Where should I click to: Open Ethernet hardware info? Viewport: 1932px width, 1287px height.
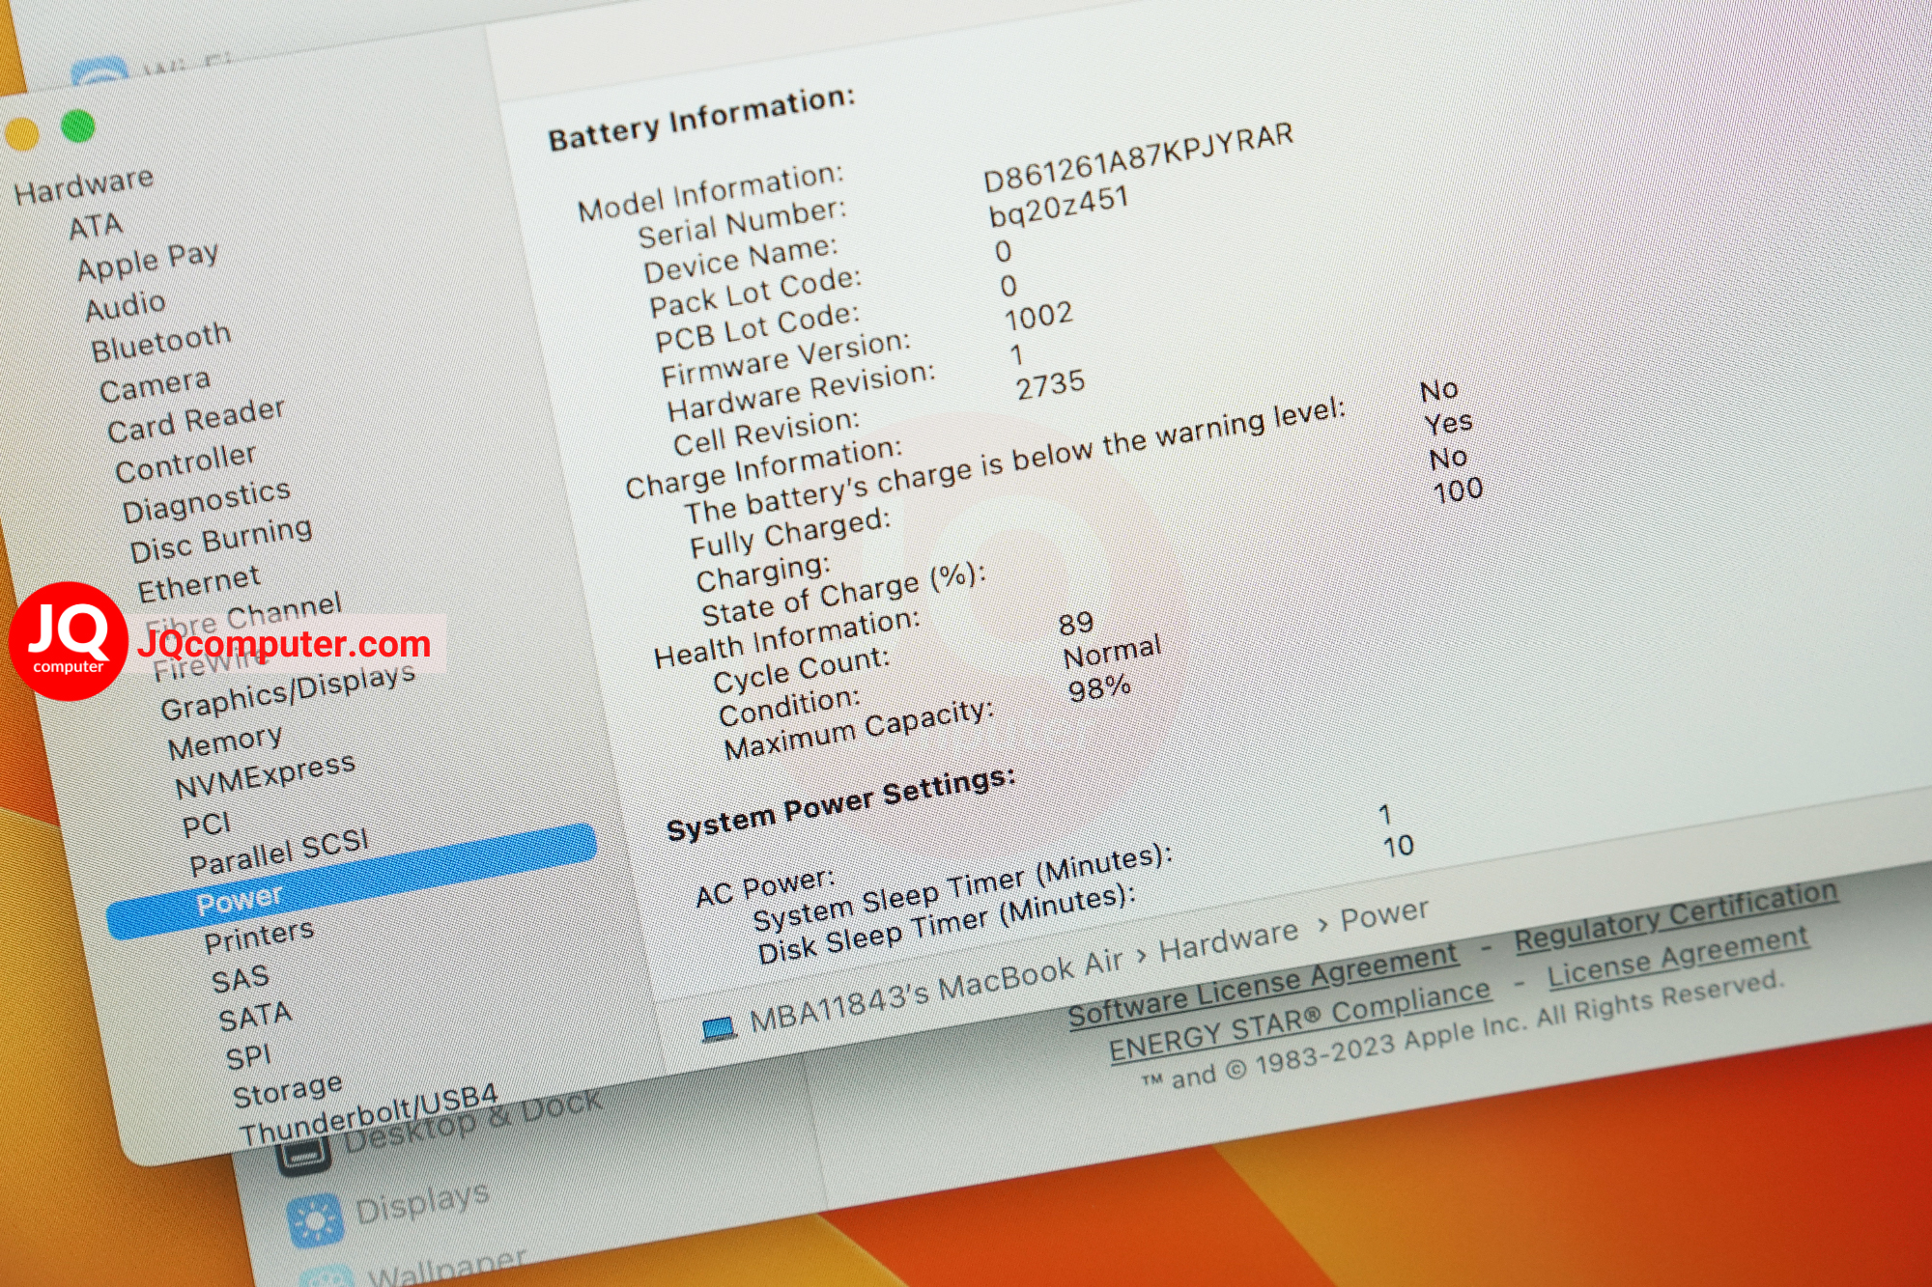[x=199, y=584]
